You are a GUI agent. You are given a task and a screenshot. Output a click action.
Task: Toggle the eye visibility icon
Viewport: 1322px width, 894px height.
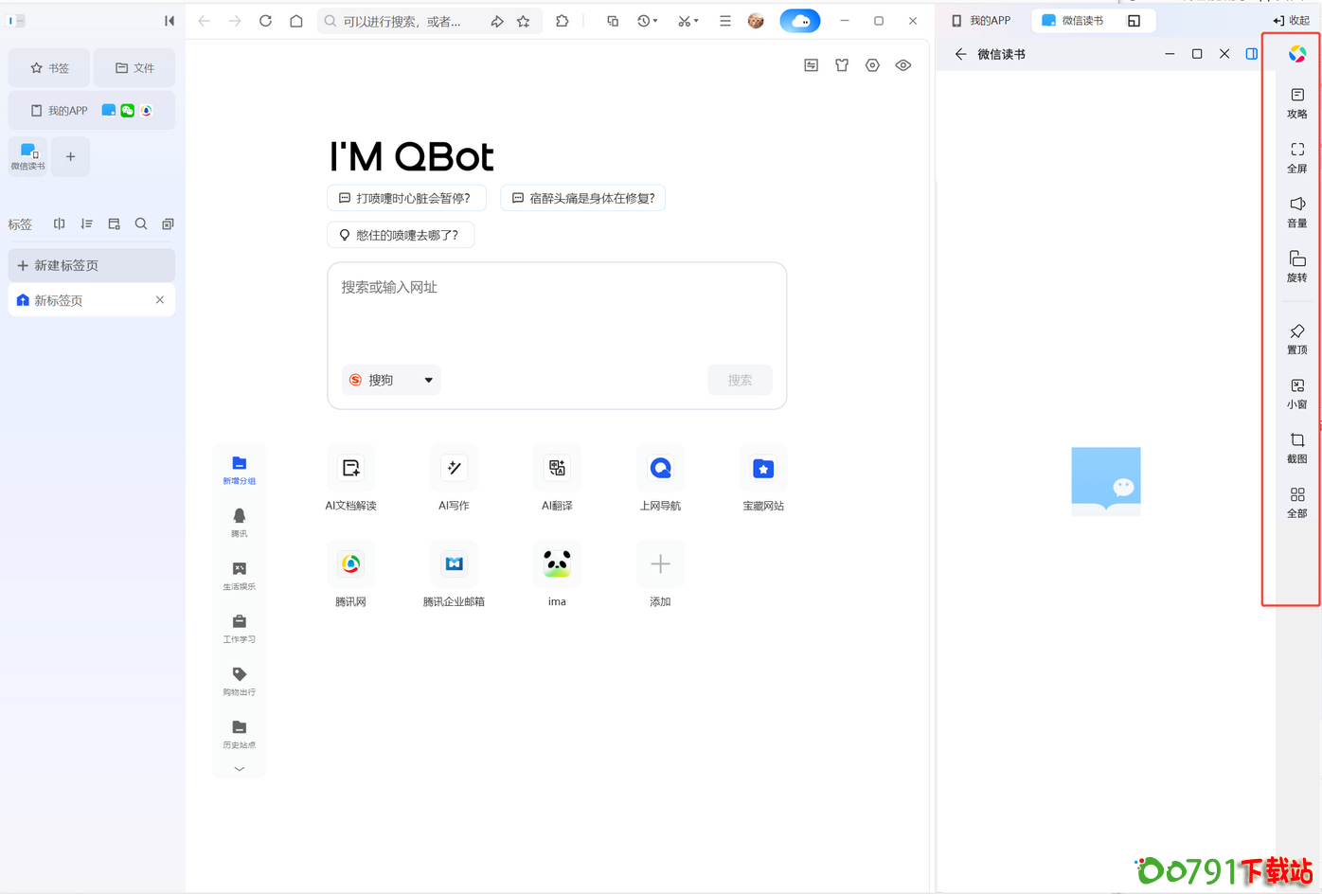pos(902,65)
